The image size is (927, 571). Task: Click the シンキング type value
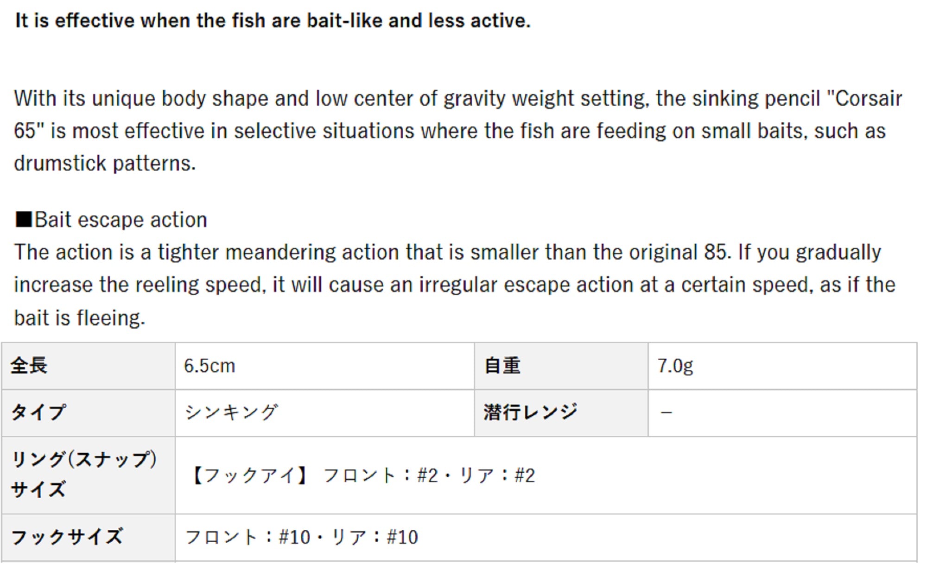(231, 412)
